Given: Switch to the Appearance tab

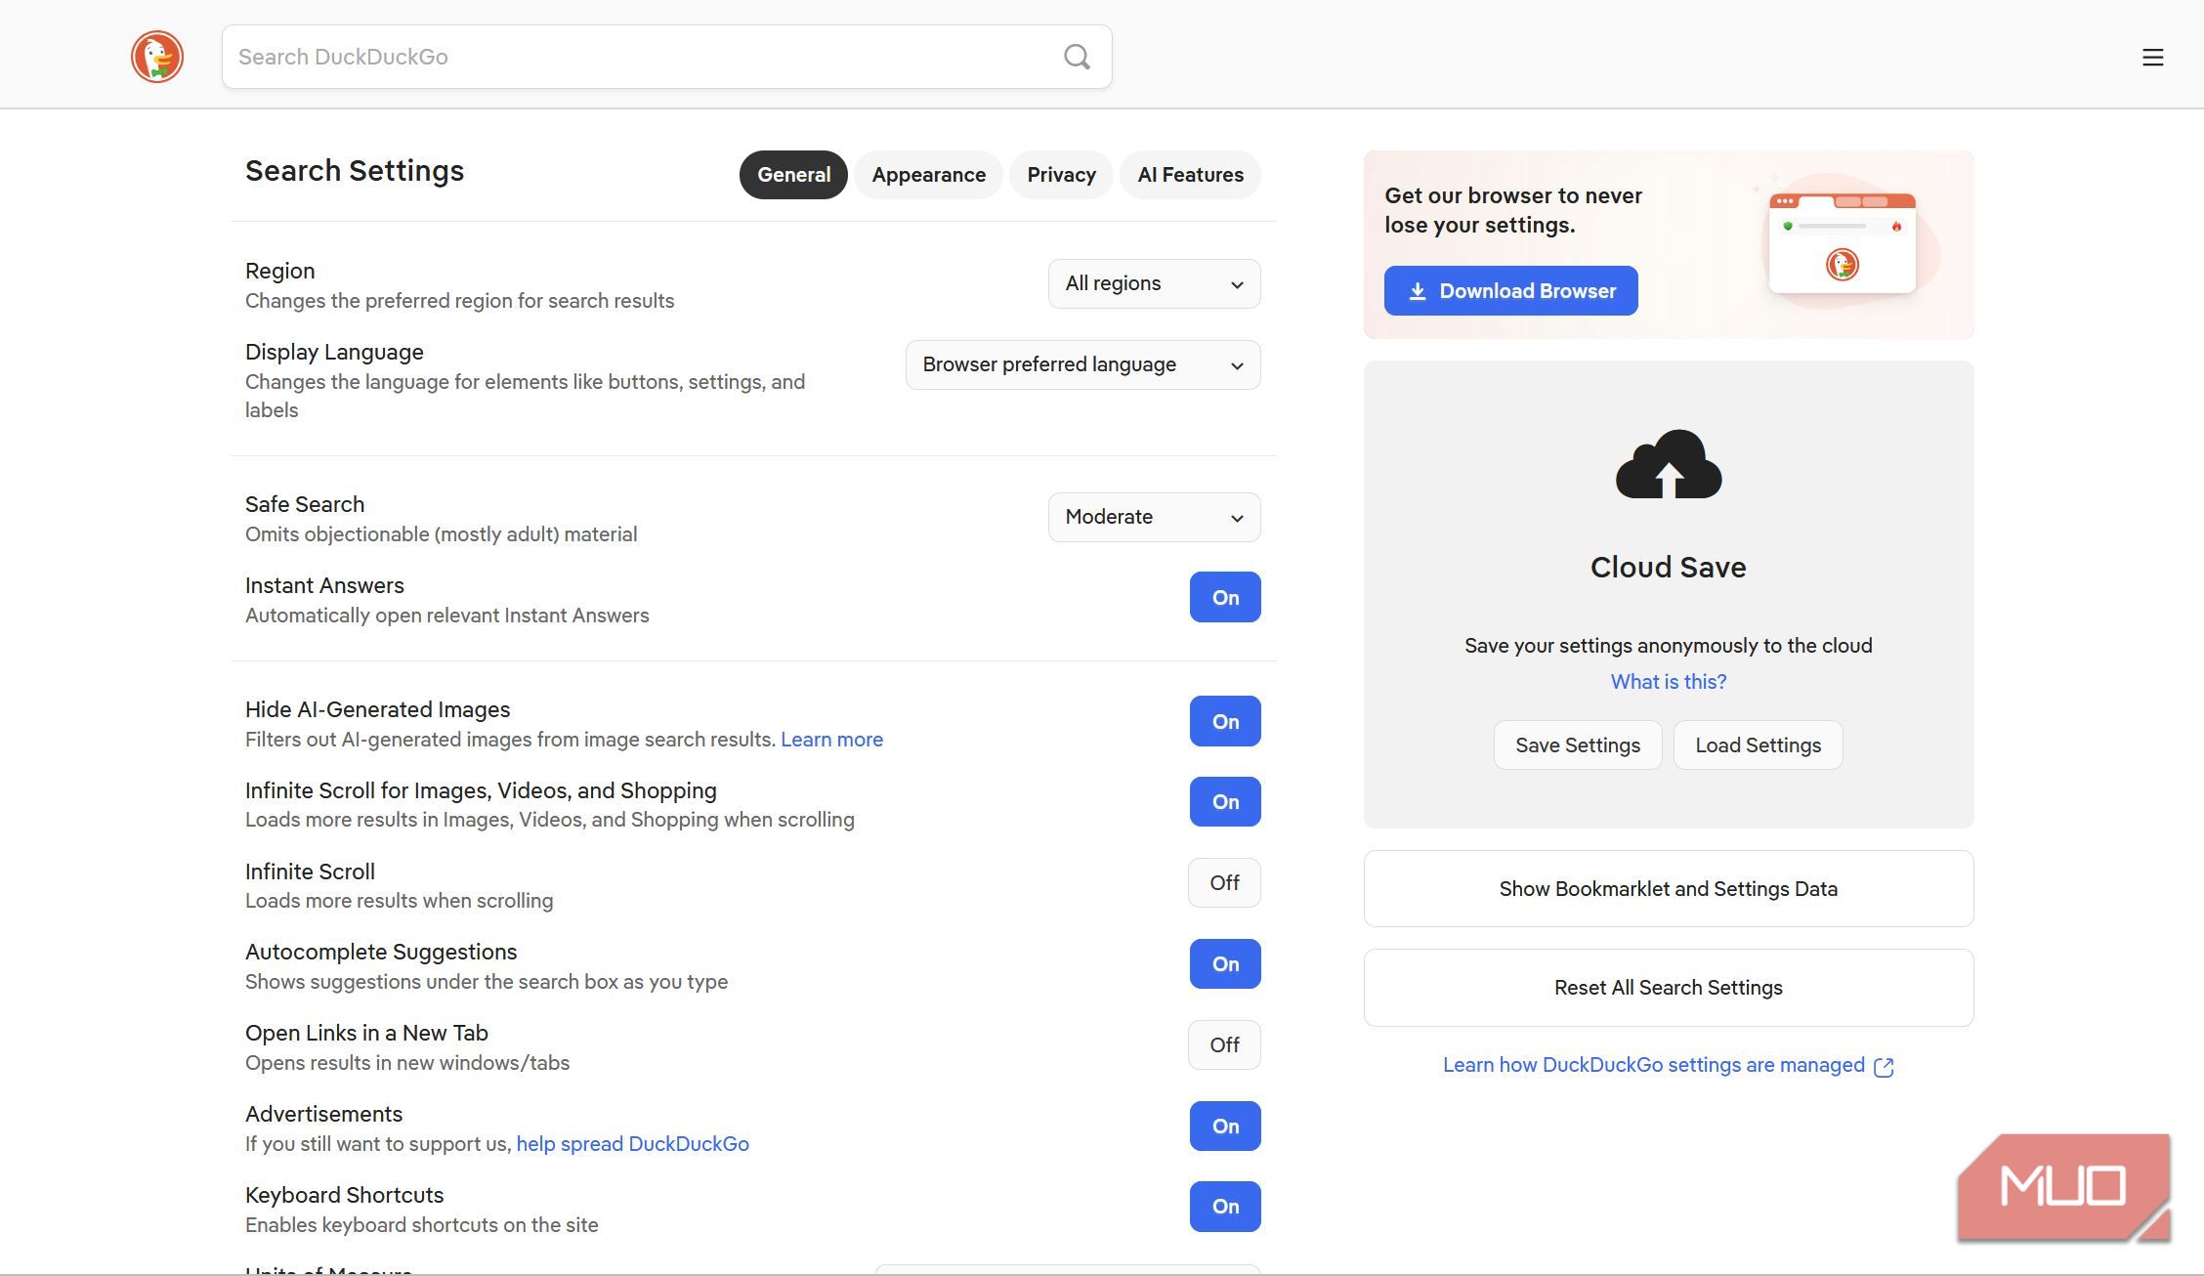Looking at the screenshot, I should (928, 175).
